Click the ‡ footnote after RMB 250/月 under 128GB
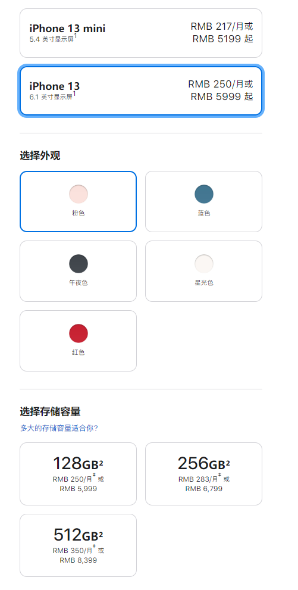298x590 pixels. point(94,476)
